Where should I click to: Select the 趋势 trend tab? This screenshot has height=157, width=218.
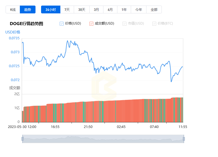coord(28,9)
